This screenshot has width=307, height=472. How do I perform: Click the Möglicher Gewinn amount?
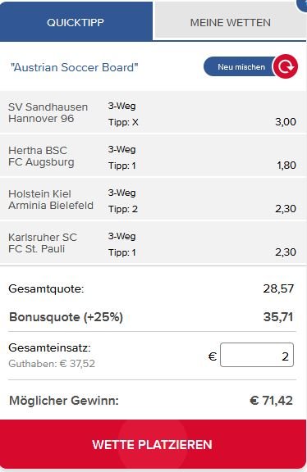click(x=271, y=401)
